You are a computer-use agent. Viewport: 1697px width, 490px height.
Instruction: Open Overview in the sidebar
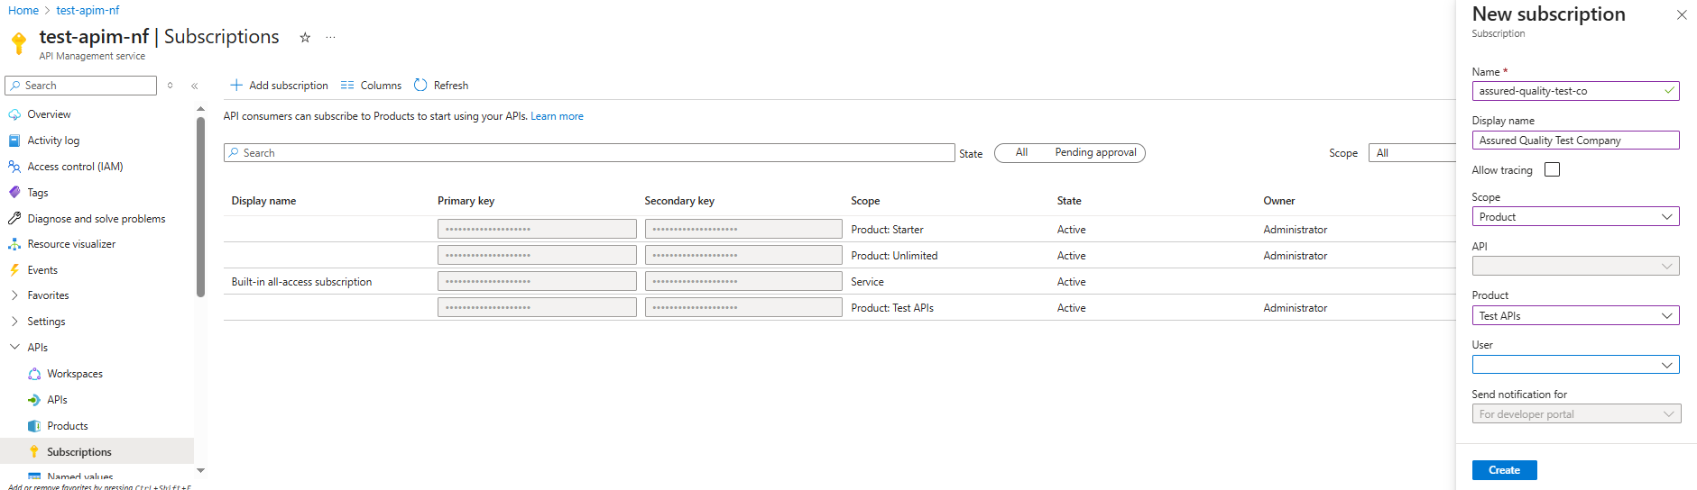49,114
